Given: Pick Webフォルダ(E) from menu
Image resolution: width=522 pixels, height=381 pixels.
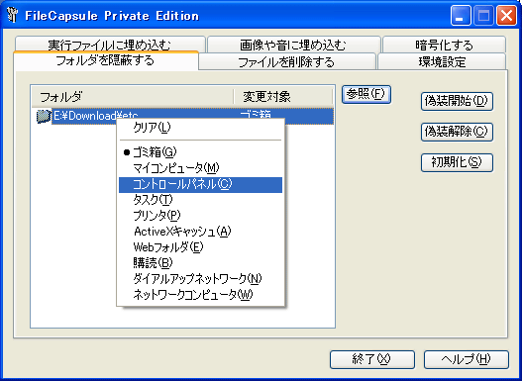Looking at the screenshot, I should 200,247.
